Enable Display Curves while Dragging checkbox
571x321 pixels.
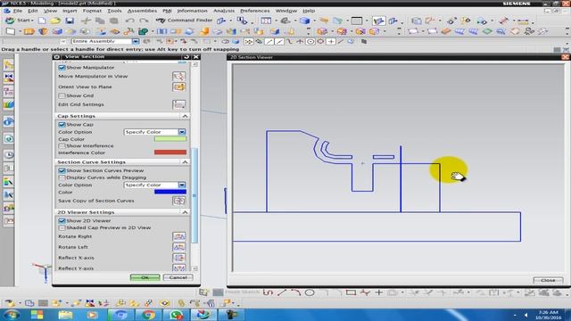point(62,177)
